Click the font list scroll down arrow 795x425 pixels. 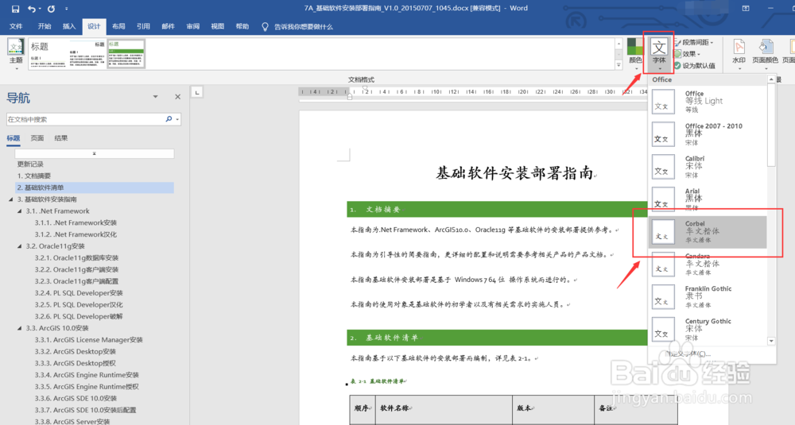771,341
